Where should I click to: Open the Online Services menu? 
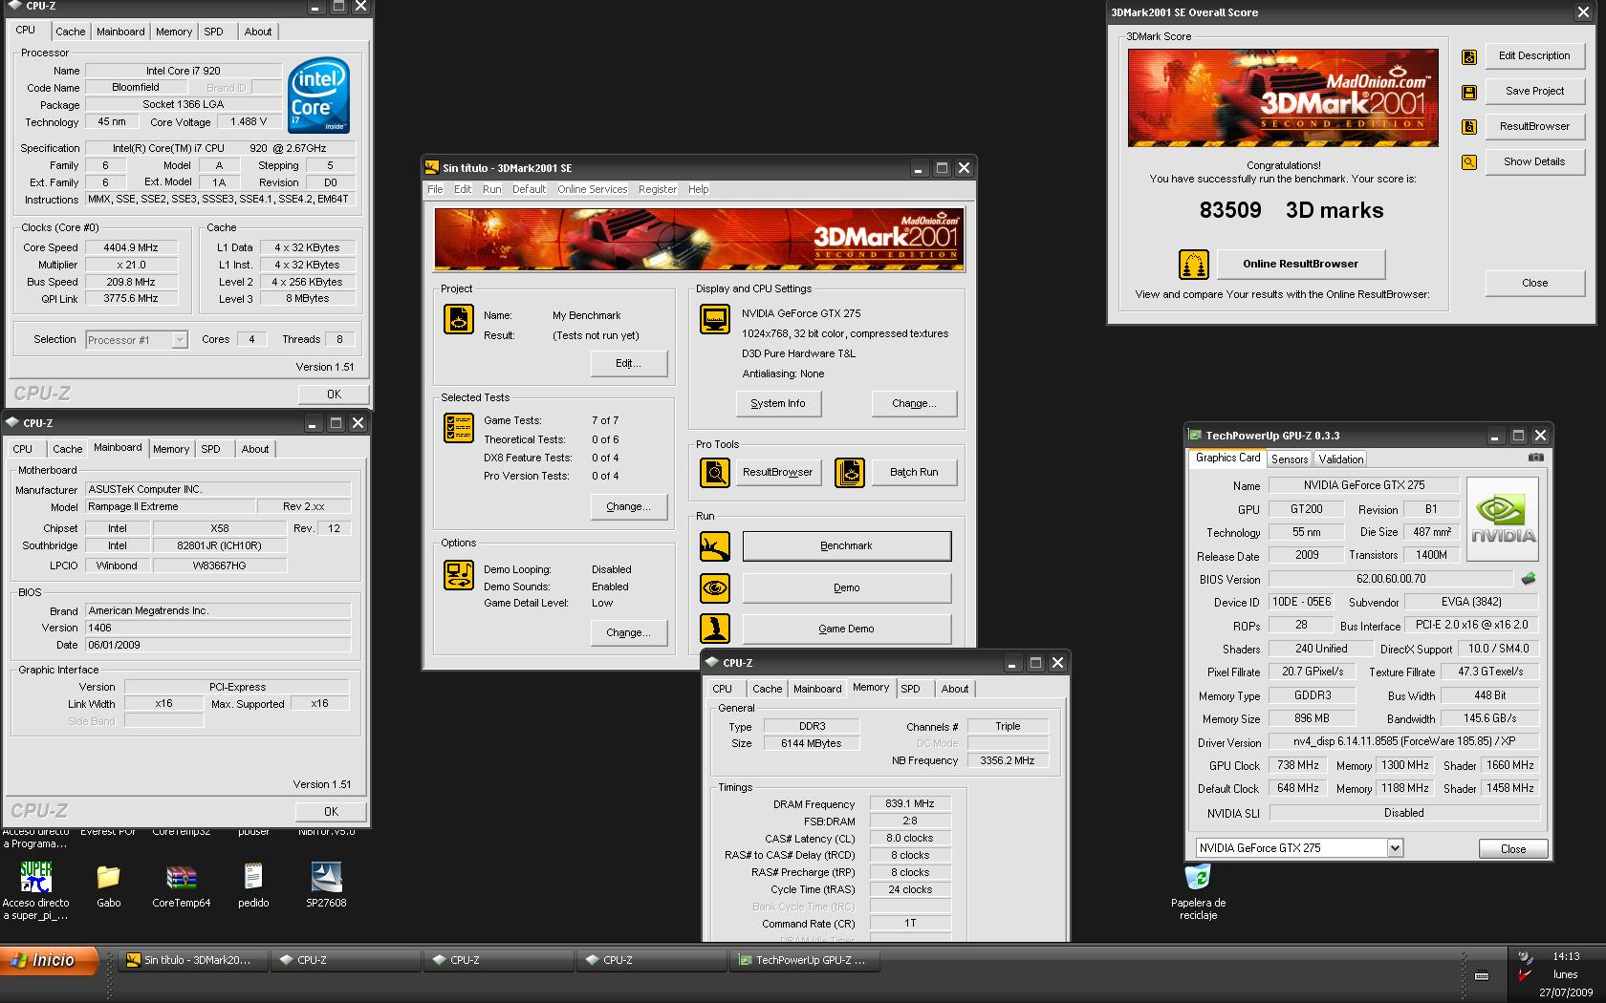point(593,189)
